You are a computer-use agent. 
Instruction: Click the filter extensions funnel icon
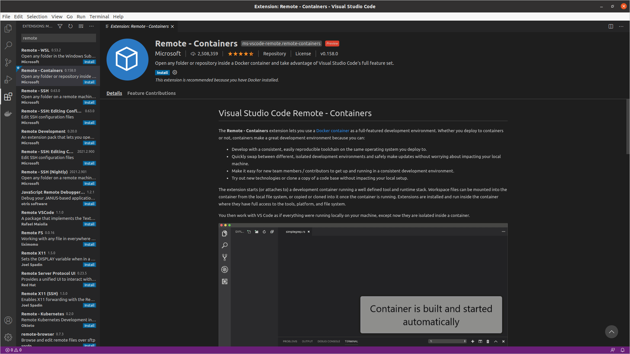pos(60,27)
